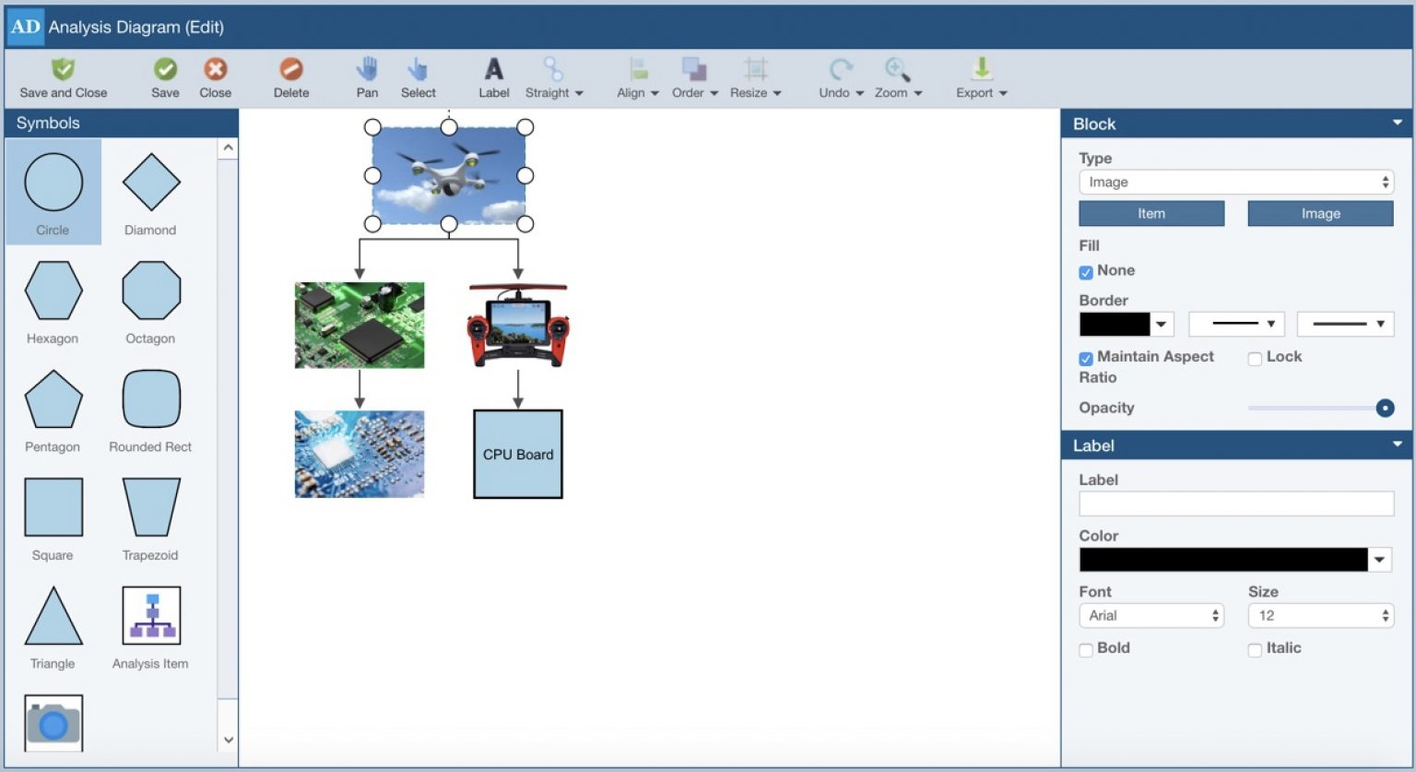Enable Bold in the Label panel
This screenshot has height=772, width=1416.
[x=1085, y=649]
